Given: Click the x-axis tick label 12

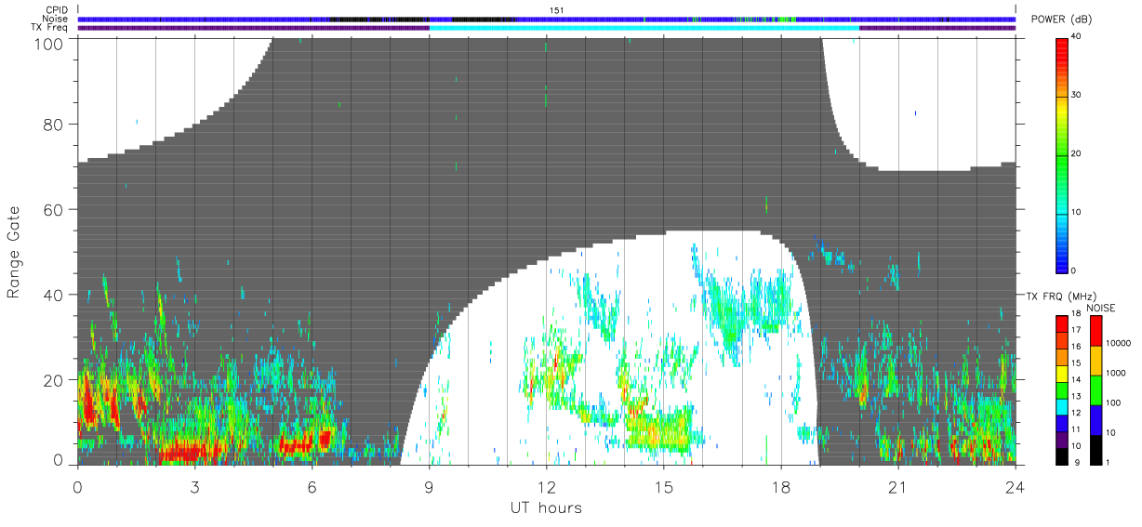Looking at the screenshot, I should coord(546,486).
